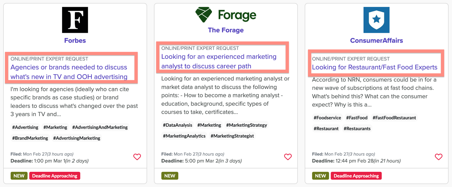The width and height of the screenshot is (452, 187).
Task: Select the #BrandMarketing hashtag
Action: (30, 138)
